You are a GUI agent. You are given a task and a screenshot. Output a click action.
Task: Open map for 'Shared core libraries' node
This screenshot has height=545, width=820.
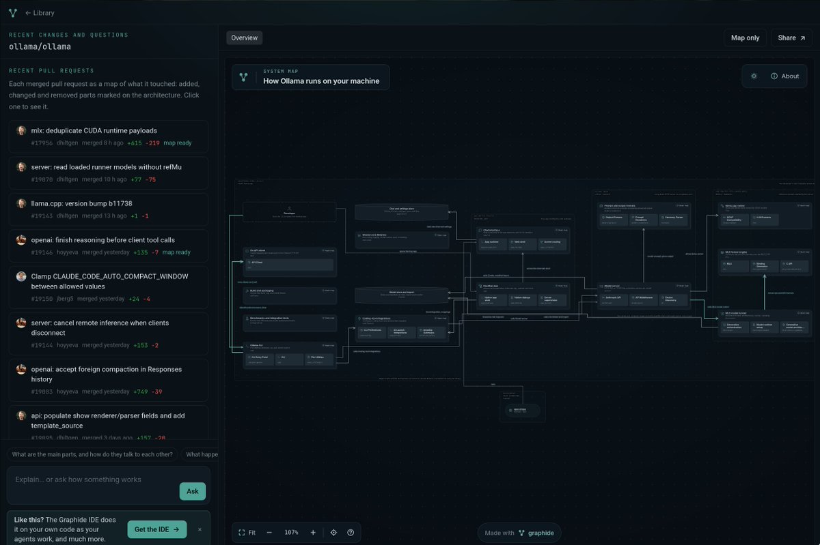(x=441, y=235)
